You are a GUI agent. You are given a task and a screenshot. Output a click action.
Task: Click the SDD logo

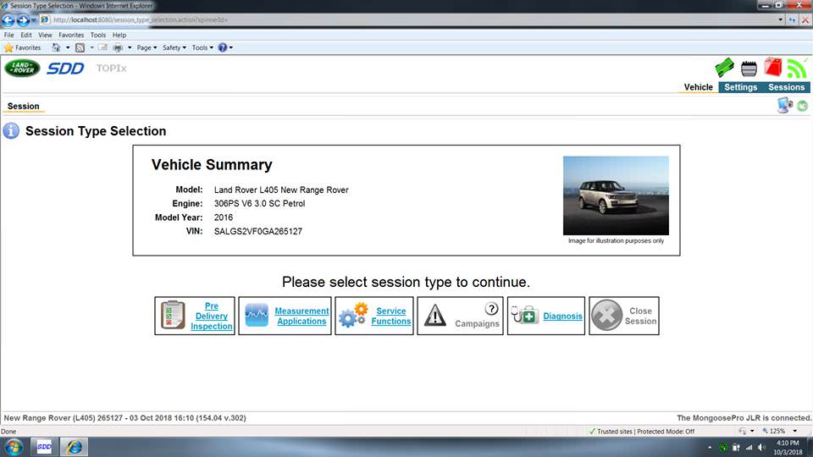tap(65, 69)
